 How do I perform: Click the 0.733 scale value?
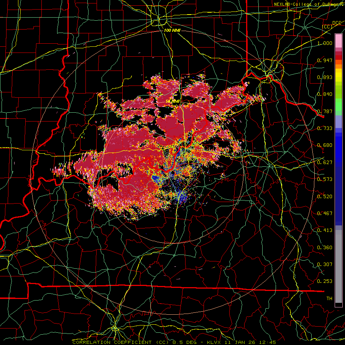(325, 128)
